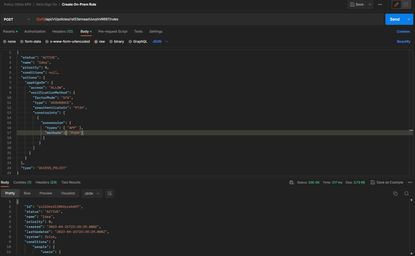Select the form-data body type
415x256 pixels.
(x=30, y=42)
